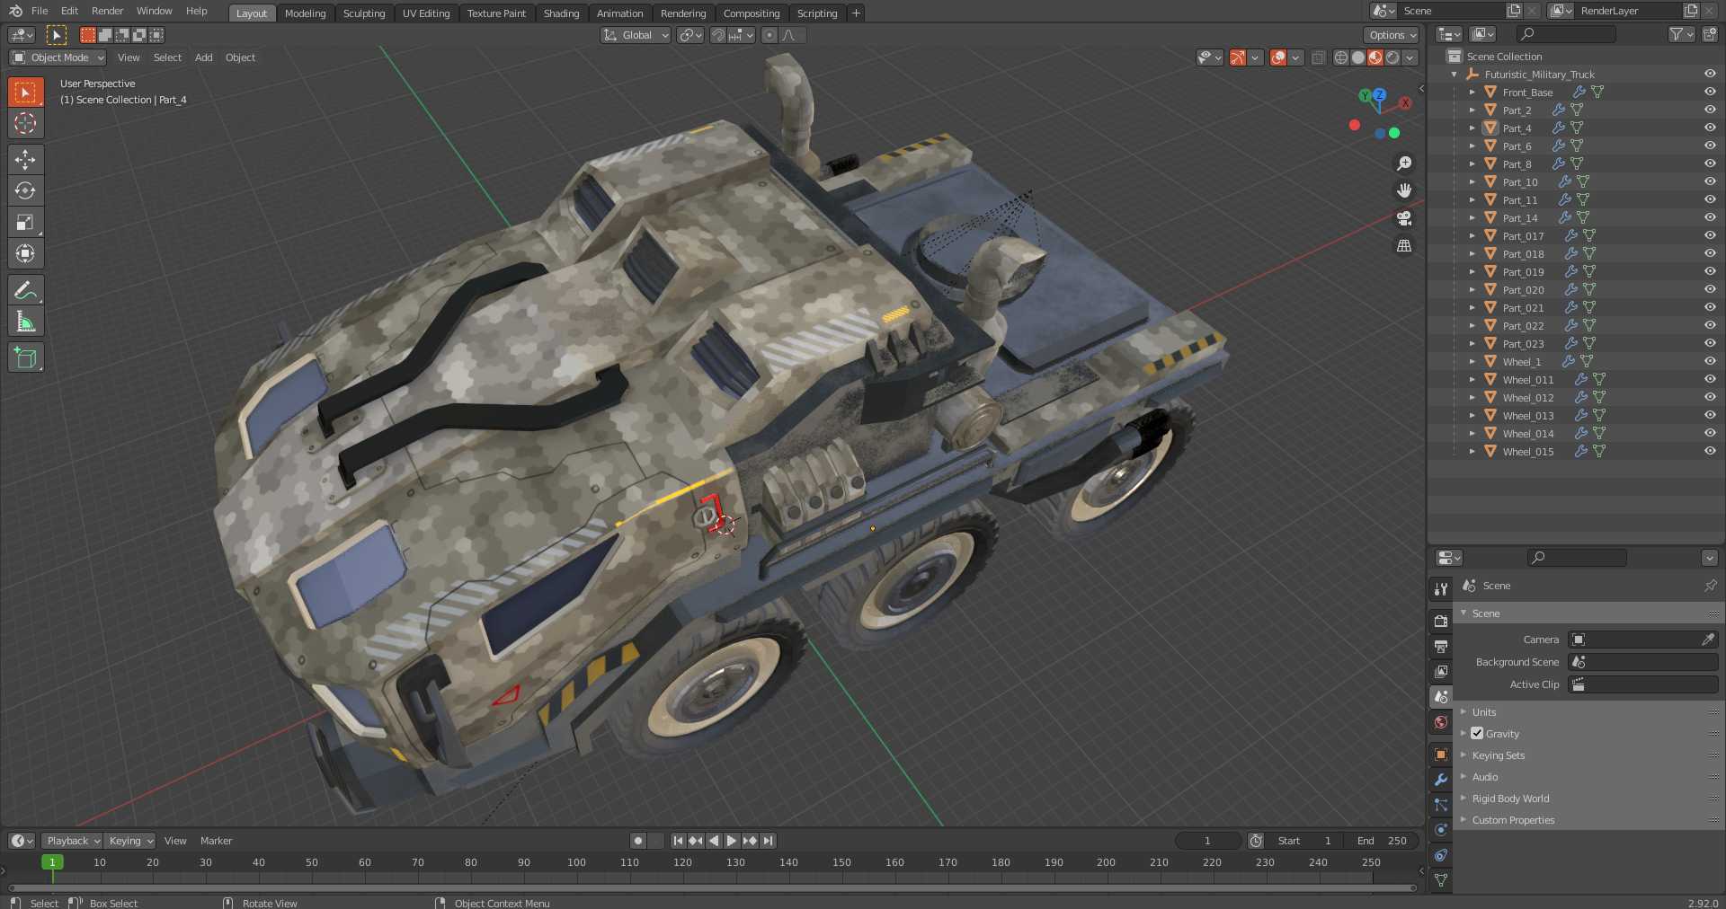Viewport: 1726px width, 909px height.
Task: Open Render properties tab
Action: 1441,621
